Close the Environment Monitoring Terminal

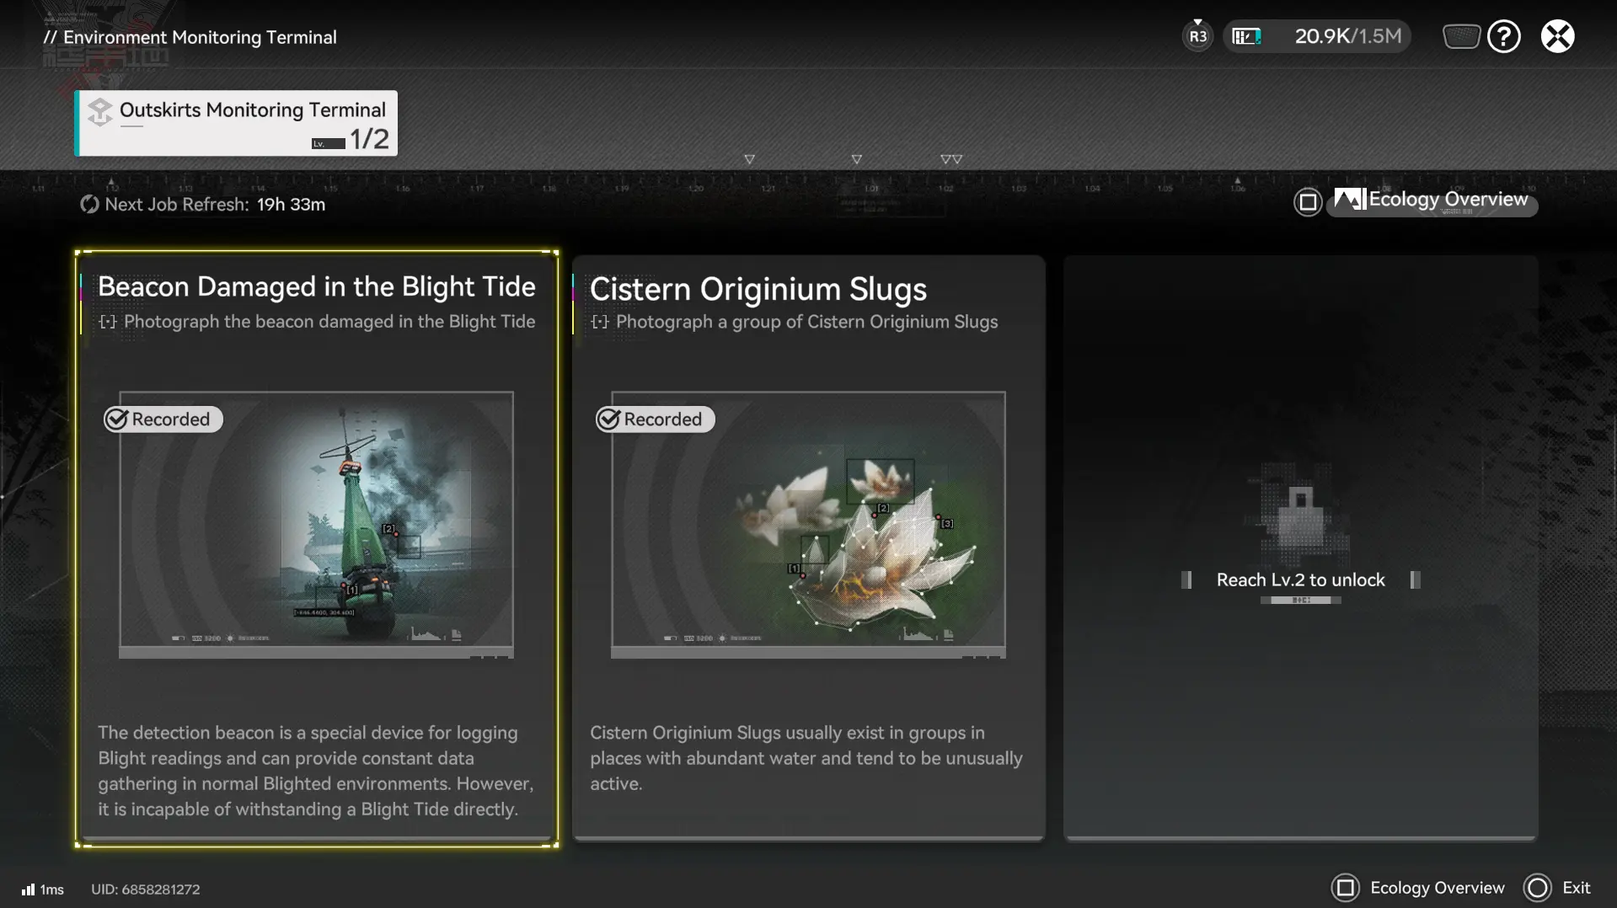coord(1557,36)
